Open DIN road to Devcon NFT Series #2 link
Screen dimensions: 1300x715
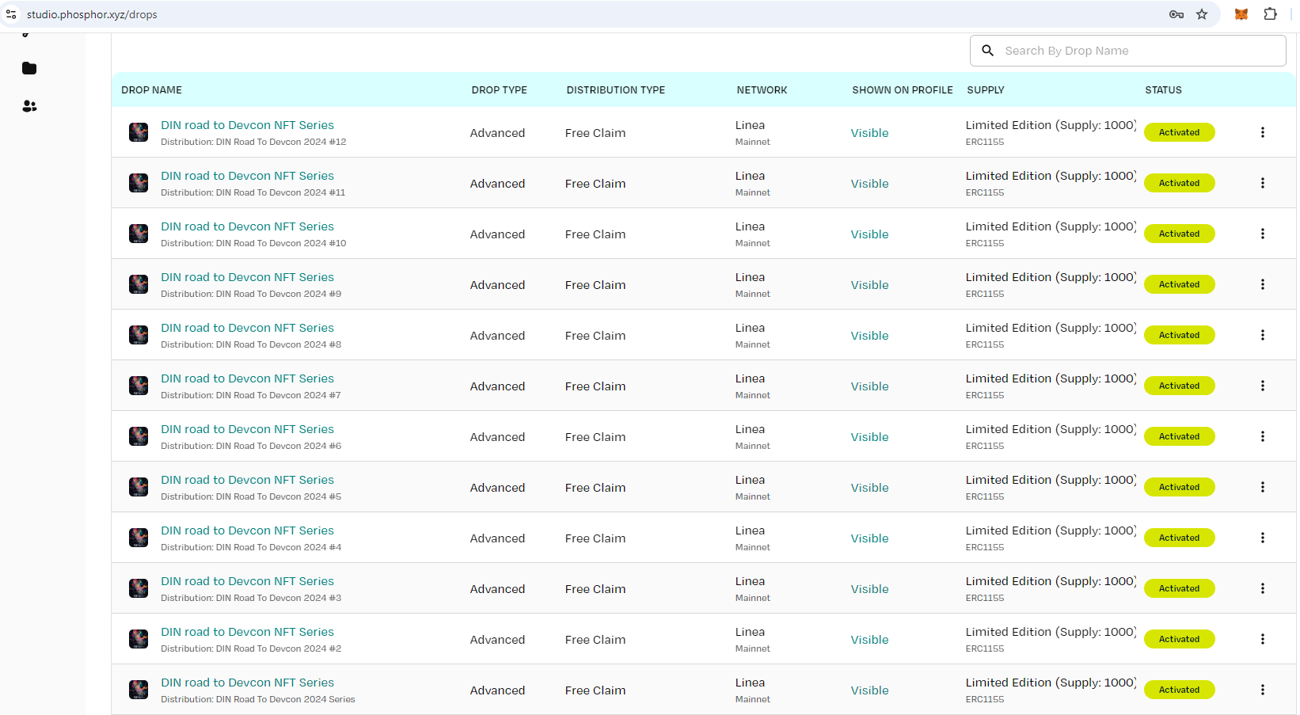point(247,632)
